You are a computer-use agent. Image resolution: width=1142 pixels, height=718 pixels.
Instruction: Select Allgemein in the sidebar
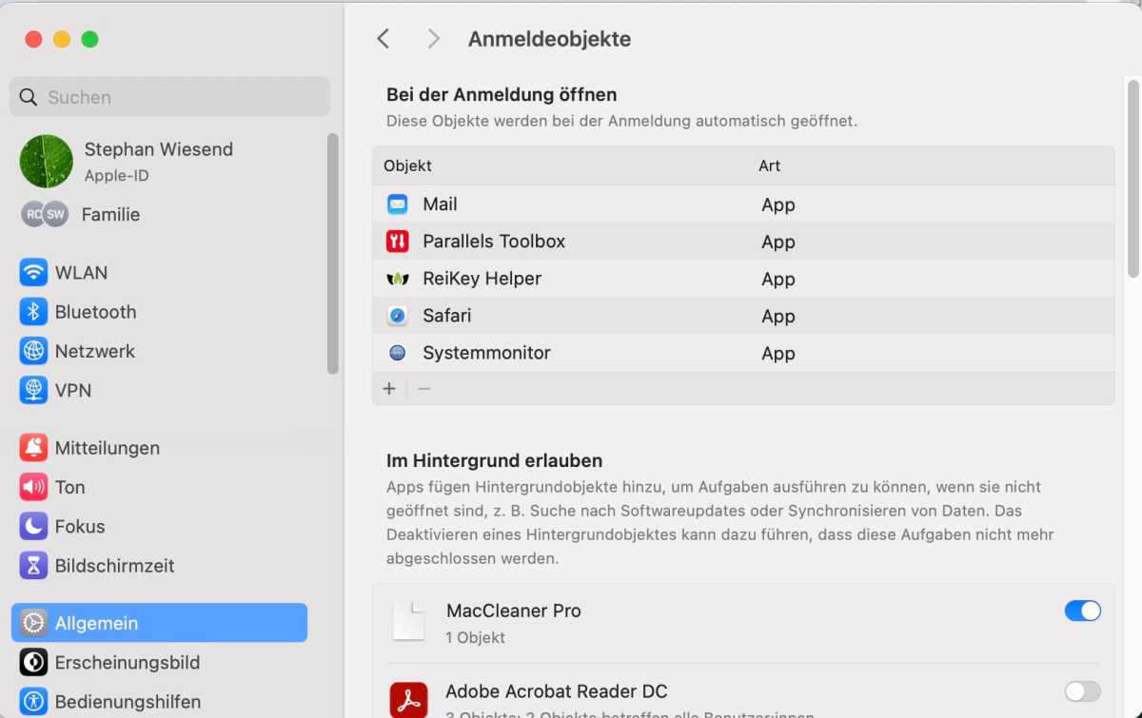tap(159, 623)
